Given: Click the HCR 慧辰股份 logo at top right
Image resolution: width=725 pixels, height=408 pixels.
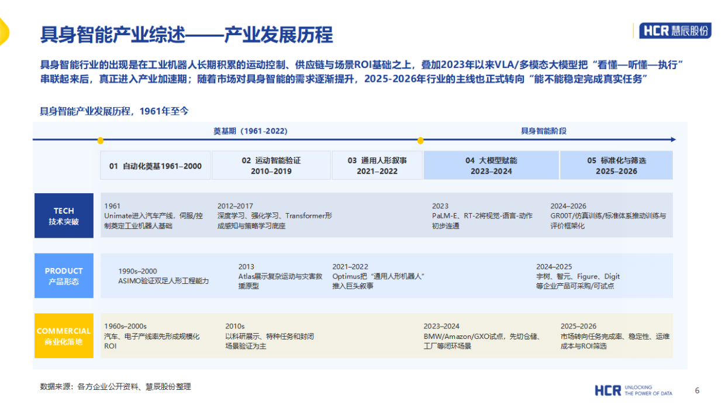Looking at the screenshot, I should 675,30.
